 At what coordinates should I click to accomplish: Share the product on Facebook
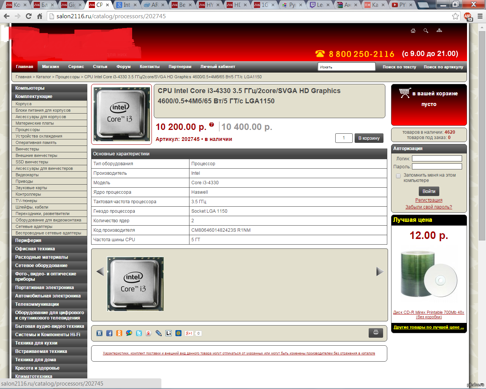(x=109, y=333)
